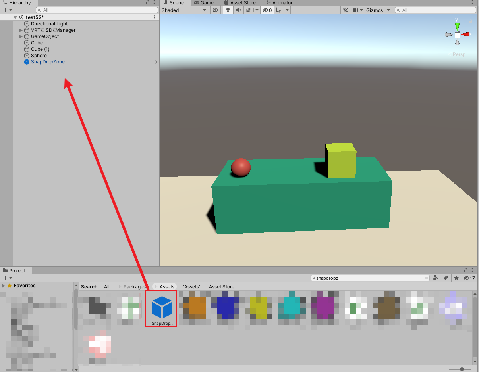Toggle scene audio in the Scene toolbar
This screenshot has height=372, width=479.
point(238,10)
